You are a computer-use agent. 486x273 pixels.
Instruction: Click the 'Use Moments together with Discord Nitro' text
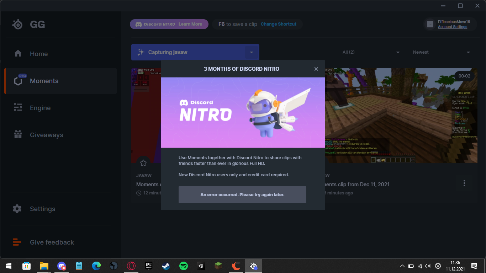tap(240, 161)
